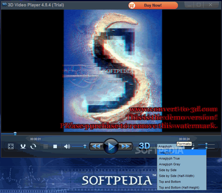Select Side by Side (Half-Width)
The image size is (222, 193).
182,176
